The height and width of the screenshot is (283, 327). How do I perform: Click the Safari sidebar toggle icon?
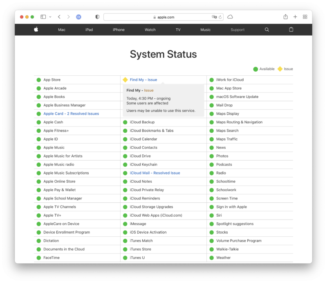pos(43,17)
